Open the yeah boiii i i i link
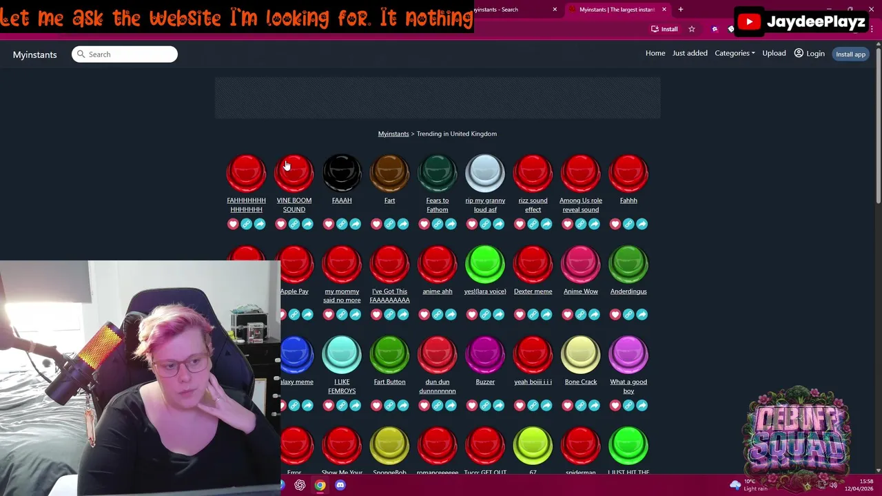 tap(533, 382)
